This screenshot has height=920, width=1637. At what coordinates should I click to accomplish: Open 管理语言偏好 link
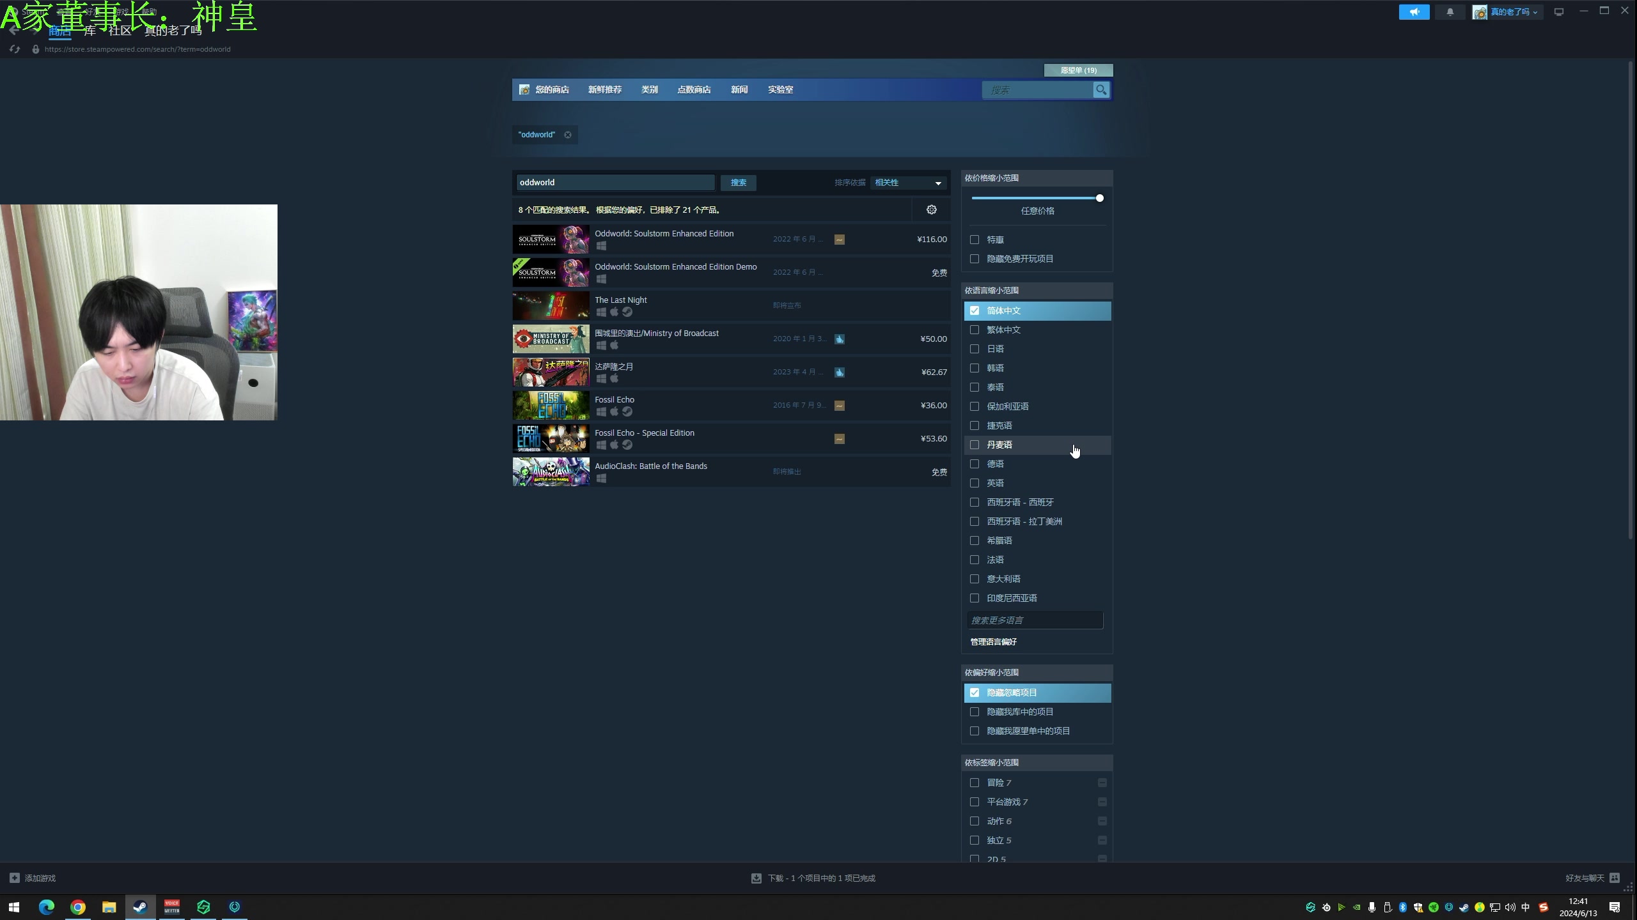tap(993, 642)
